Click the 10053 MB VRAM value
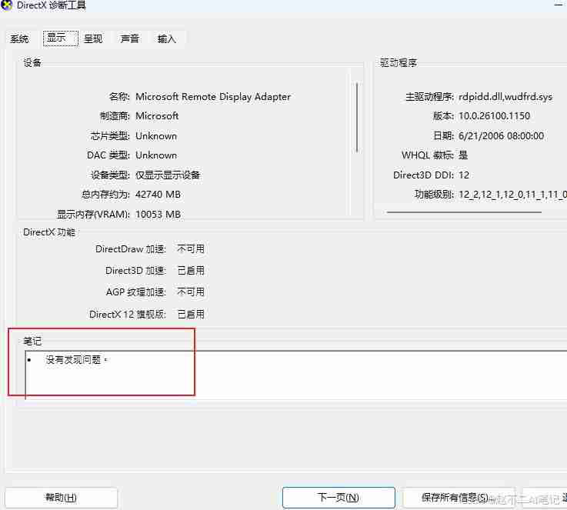The image size is (567, 510). tap(158, 215)
